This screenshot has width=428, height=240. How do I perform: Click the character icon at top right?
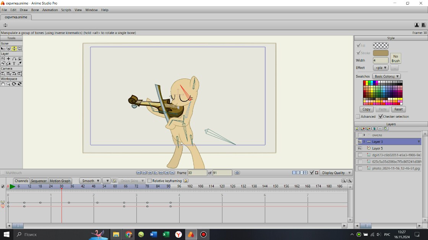417,25
